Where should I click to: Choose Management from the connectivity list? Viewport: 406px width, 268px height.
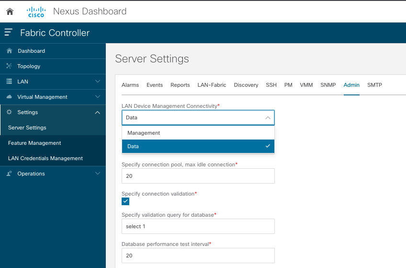[198, 133]
